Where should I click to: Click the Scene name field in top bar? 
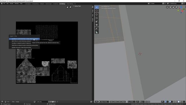click(x=156, y=3)
